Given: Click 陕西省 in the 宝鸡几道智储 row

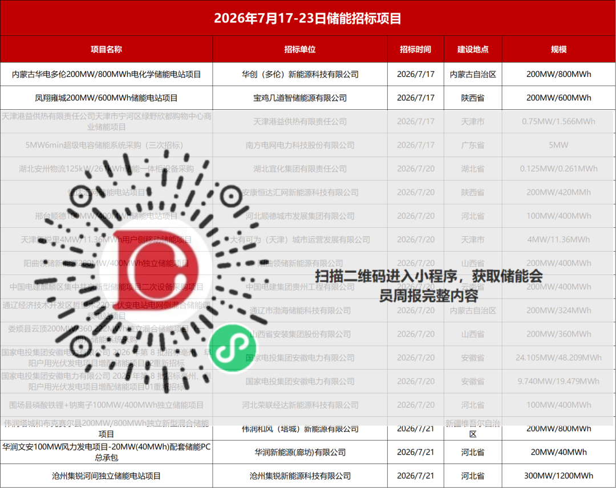Looking at the screenshot, I should [x=473, y=98].
